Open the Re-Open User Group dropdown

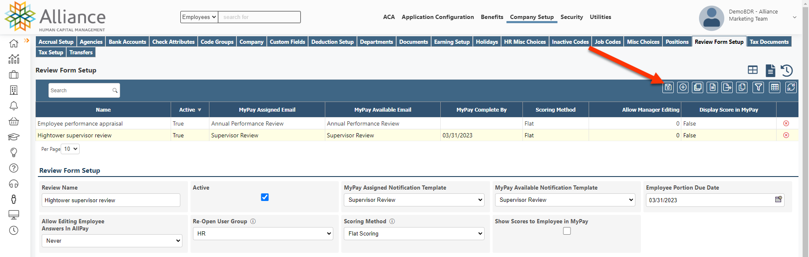click(x=263, y=233)
